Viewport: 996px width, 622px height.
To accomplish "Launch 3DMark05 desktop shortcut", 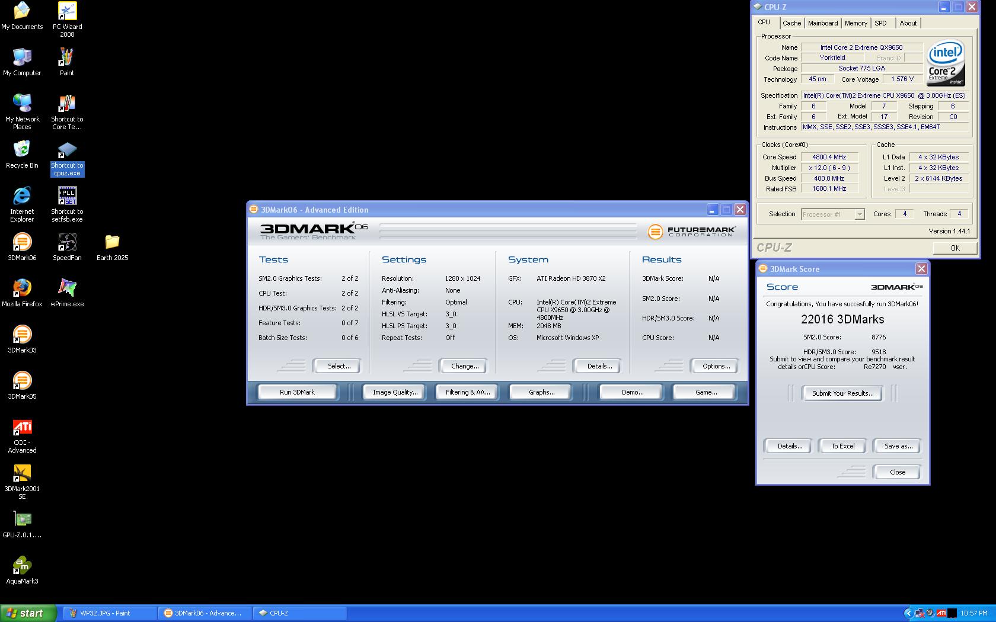I will click(x=22, y=386).
